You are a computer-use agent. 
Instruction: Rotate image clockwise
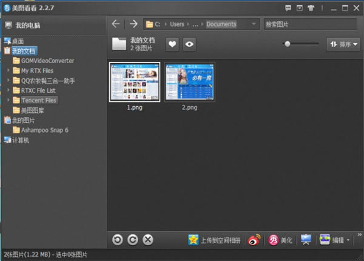[133, 240]
